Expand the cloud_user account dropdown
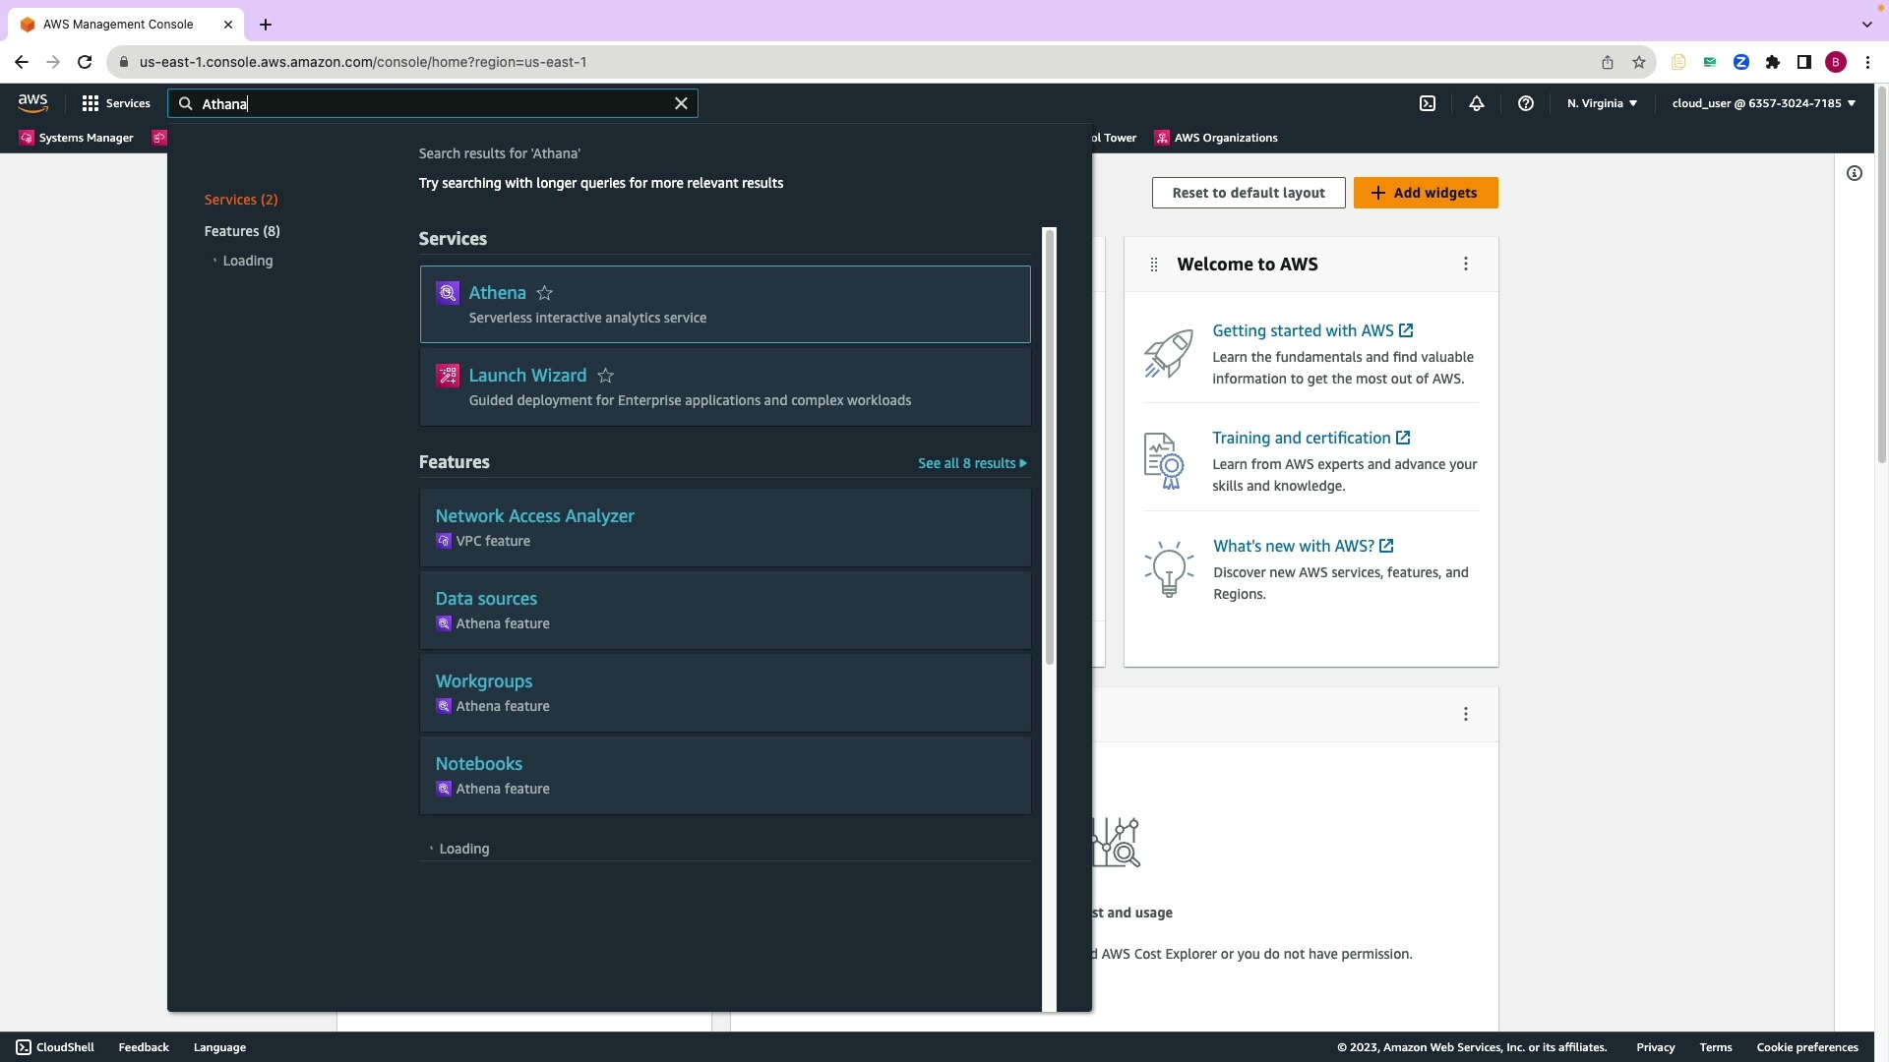This screenshot has width=1889, height=1062. [x=1763, y=103]
